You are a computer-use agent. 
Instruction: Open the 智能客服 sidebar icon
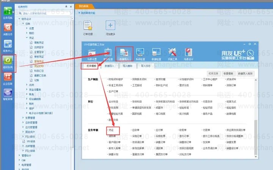pos(8,93)
